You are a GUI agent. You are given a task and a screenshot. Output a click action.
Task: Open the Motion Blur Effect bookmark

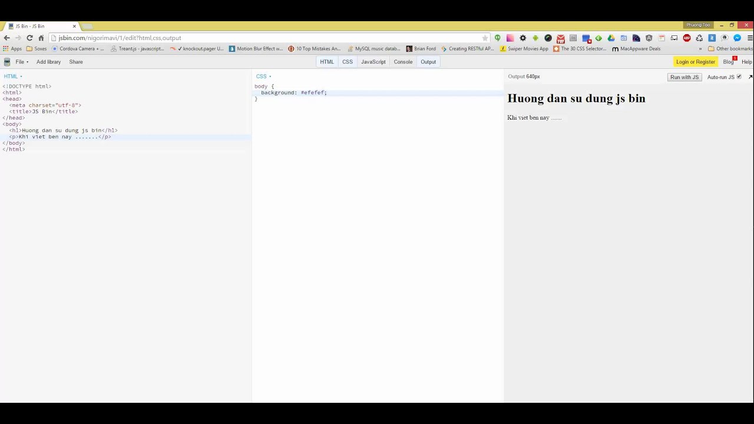coord(256,49)
